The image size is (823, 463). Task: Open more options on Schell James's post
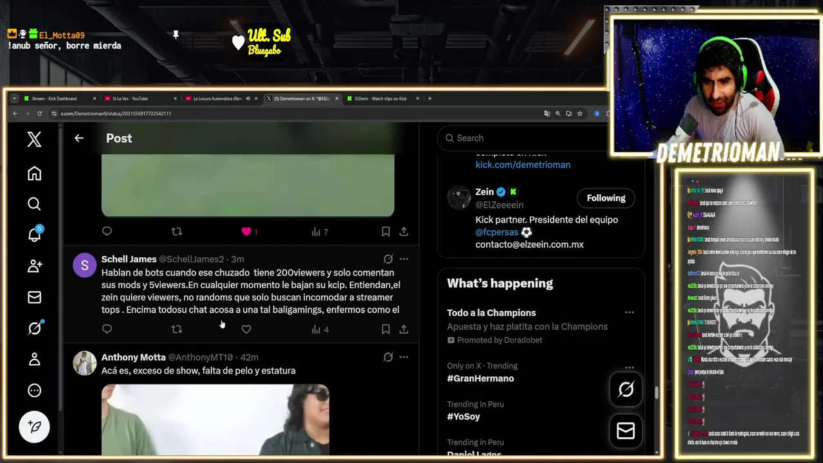[404, 259]
